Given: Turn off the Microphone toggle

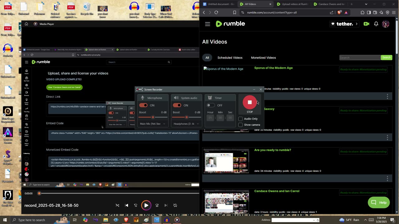Looking at the screenshot, I should [x=143, y=105].
